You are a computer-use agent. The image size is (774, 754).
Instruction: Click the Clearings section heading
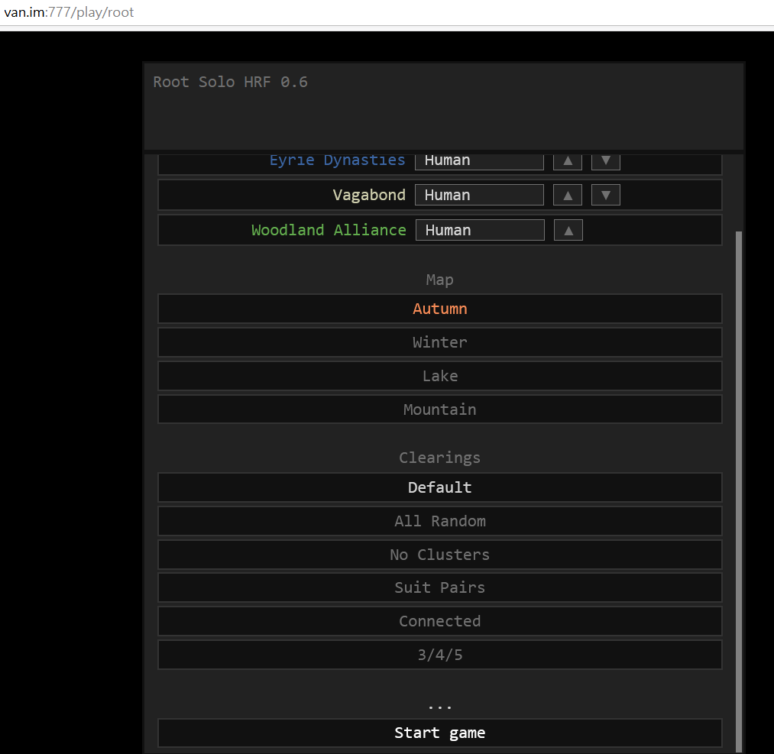tap(440, 458)
